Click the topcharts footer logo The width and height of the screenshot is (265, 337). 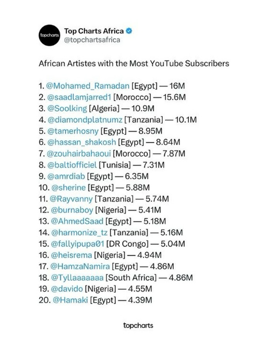point(138,326)
